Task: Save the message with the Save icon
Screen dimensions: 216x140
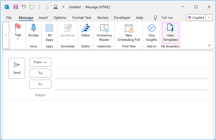Action: pyautogui.click(x=16, y=7)
